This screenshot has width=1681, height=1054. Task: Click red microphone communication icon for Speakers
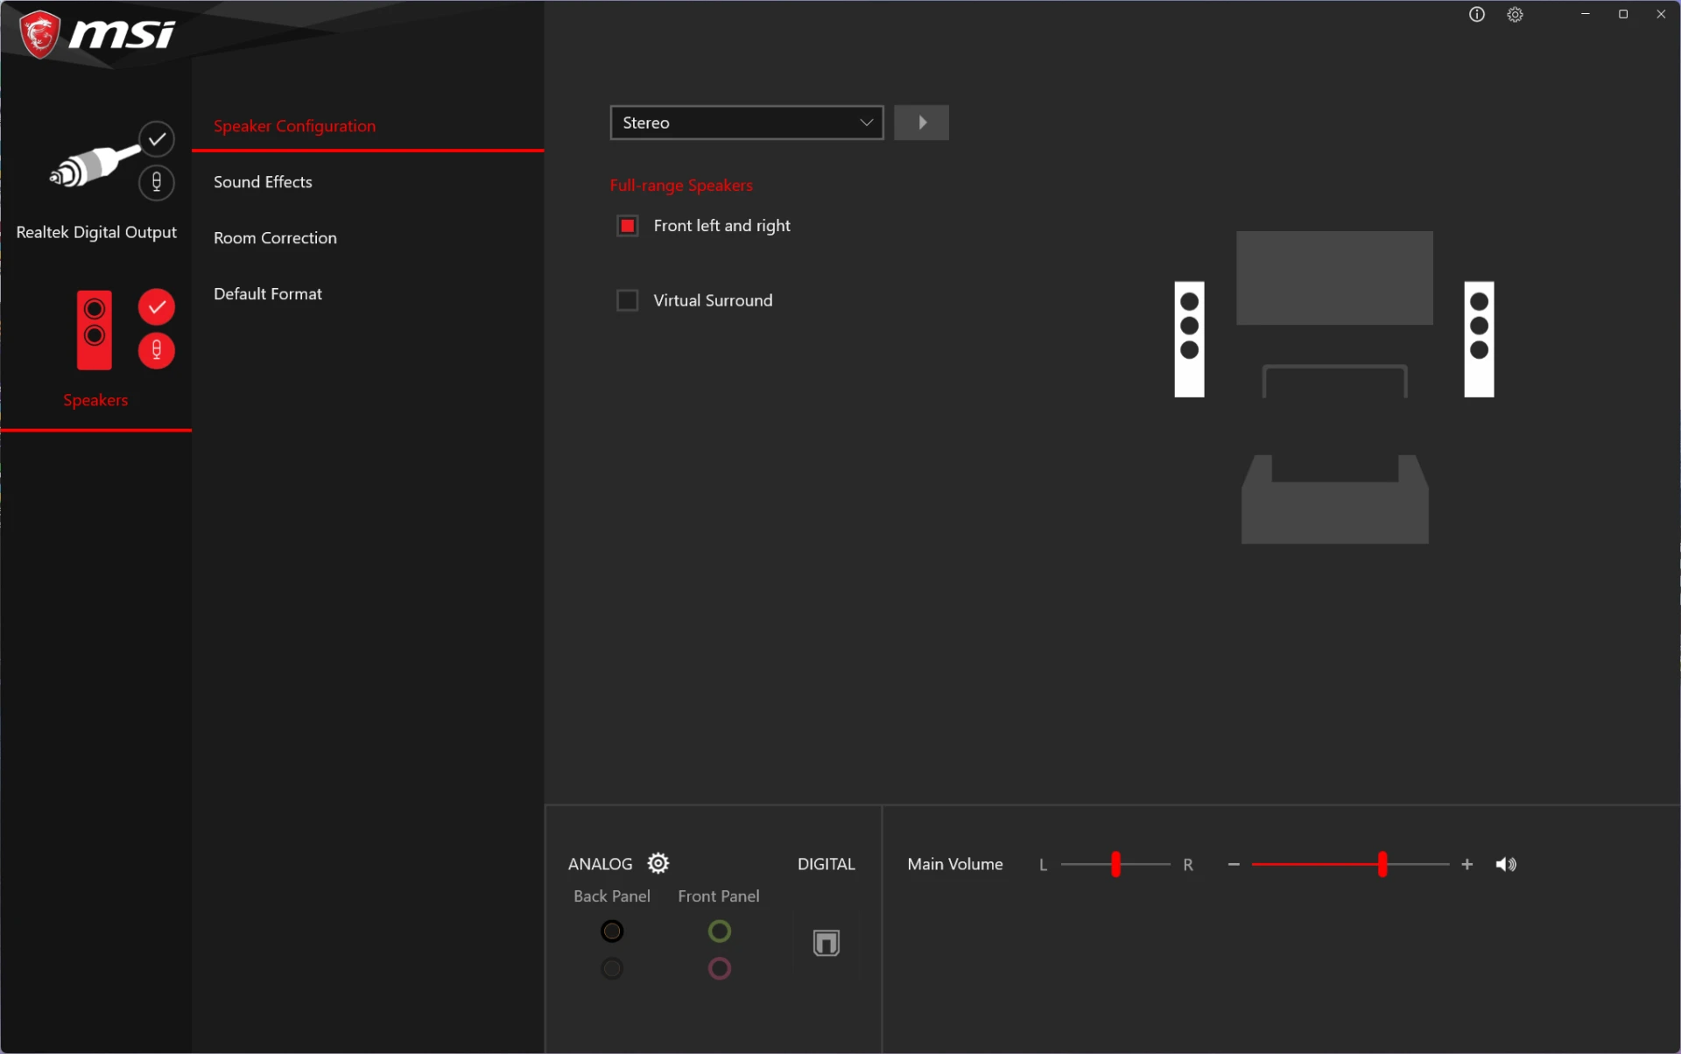[157, 351]
